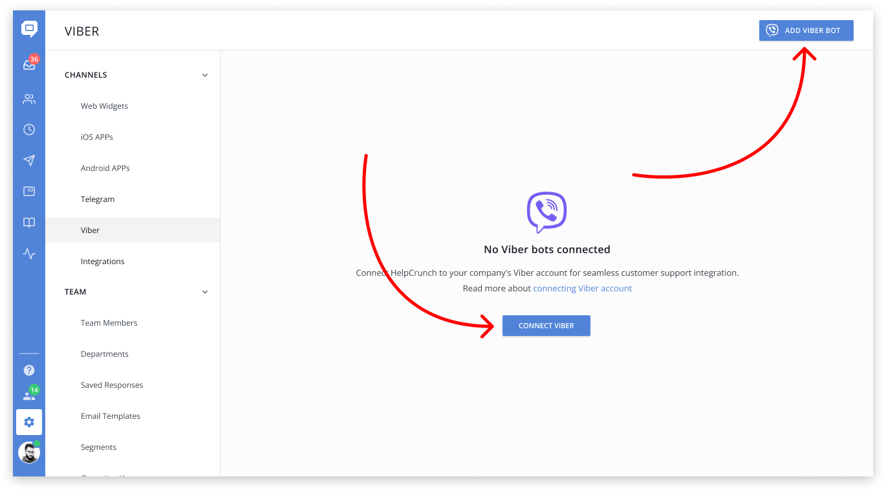The image size is (886, 492).
Task: Click the user profile avatar
Action: tap(29, 453)
